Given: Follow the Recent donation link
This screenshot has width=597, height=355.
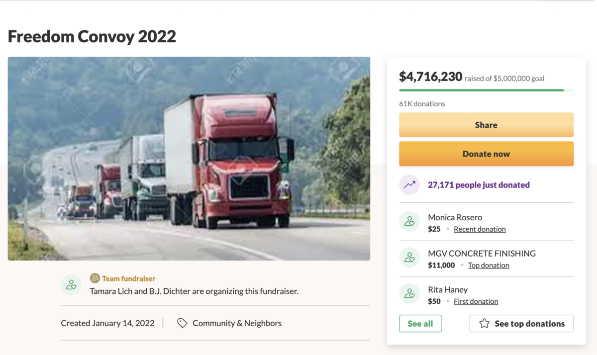Looking at the screenshot, I should point(480,229).
